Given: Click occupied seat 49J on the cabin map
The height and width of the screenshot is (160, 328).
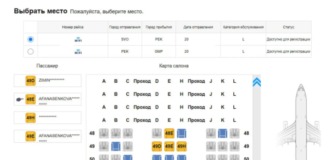Looking at the screenshot, I should 211,146.
